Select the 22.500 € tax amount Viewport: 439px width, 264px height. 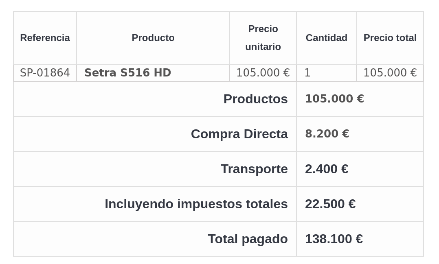(330, 204)
